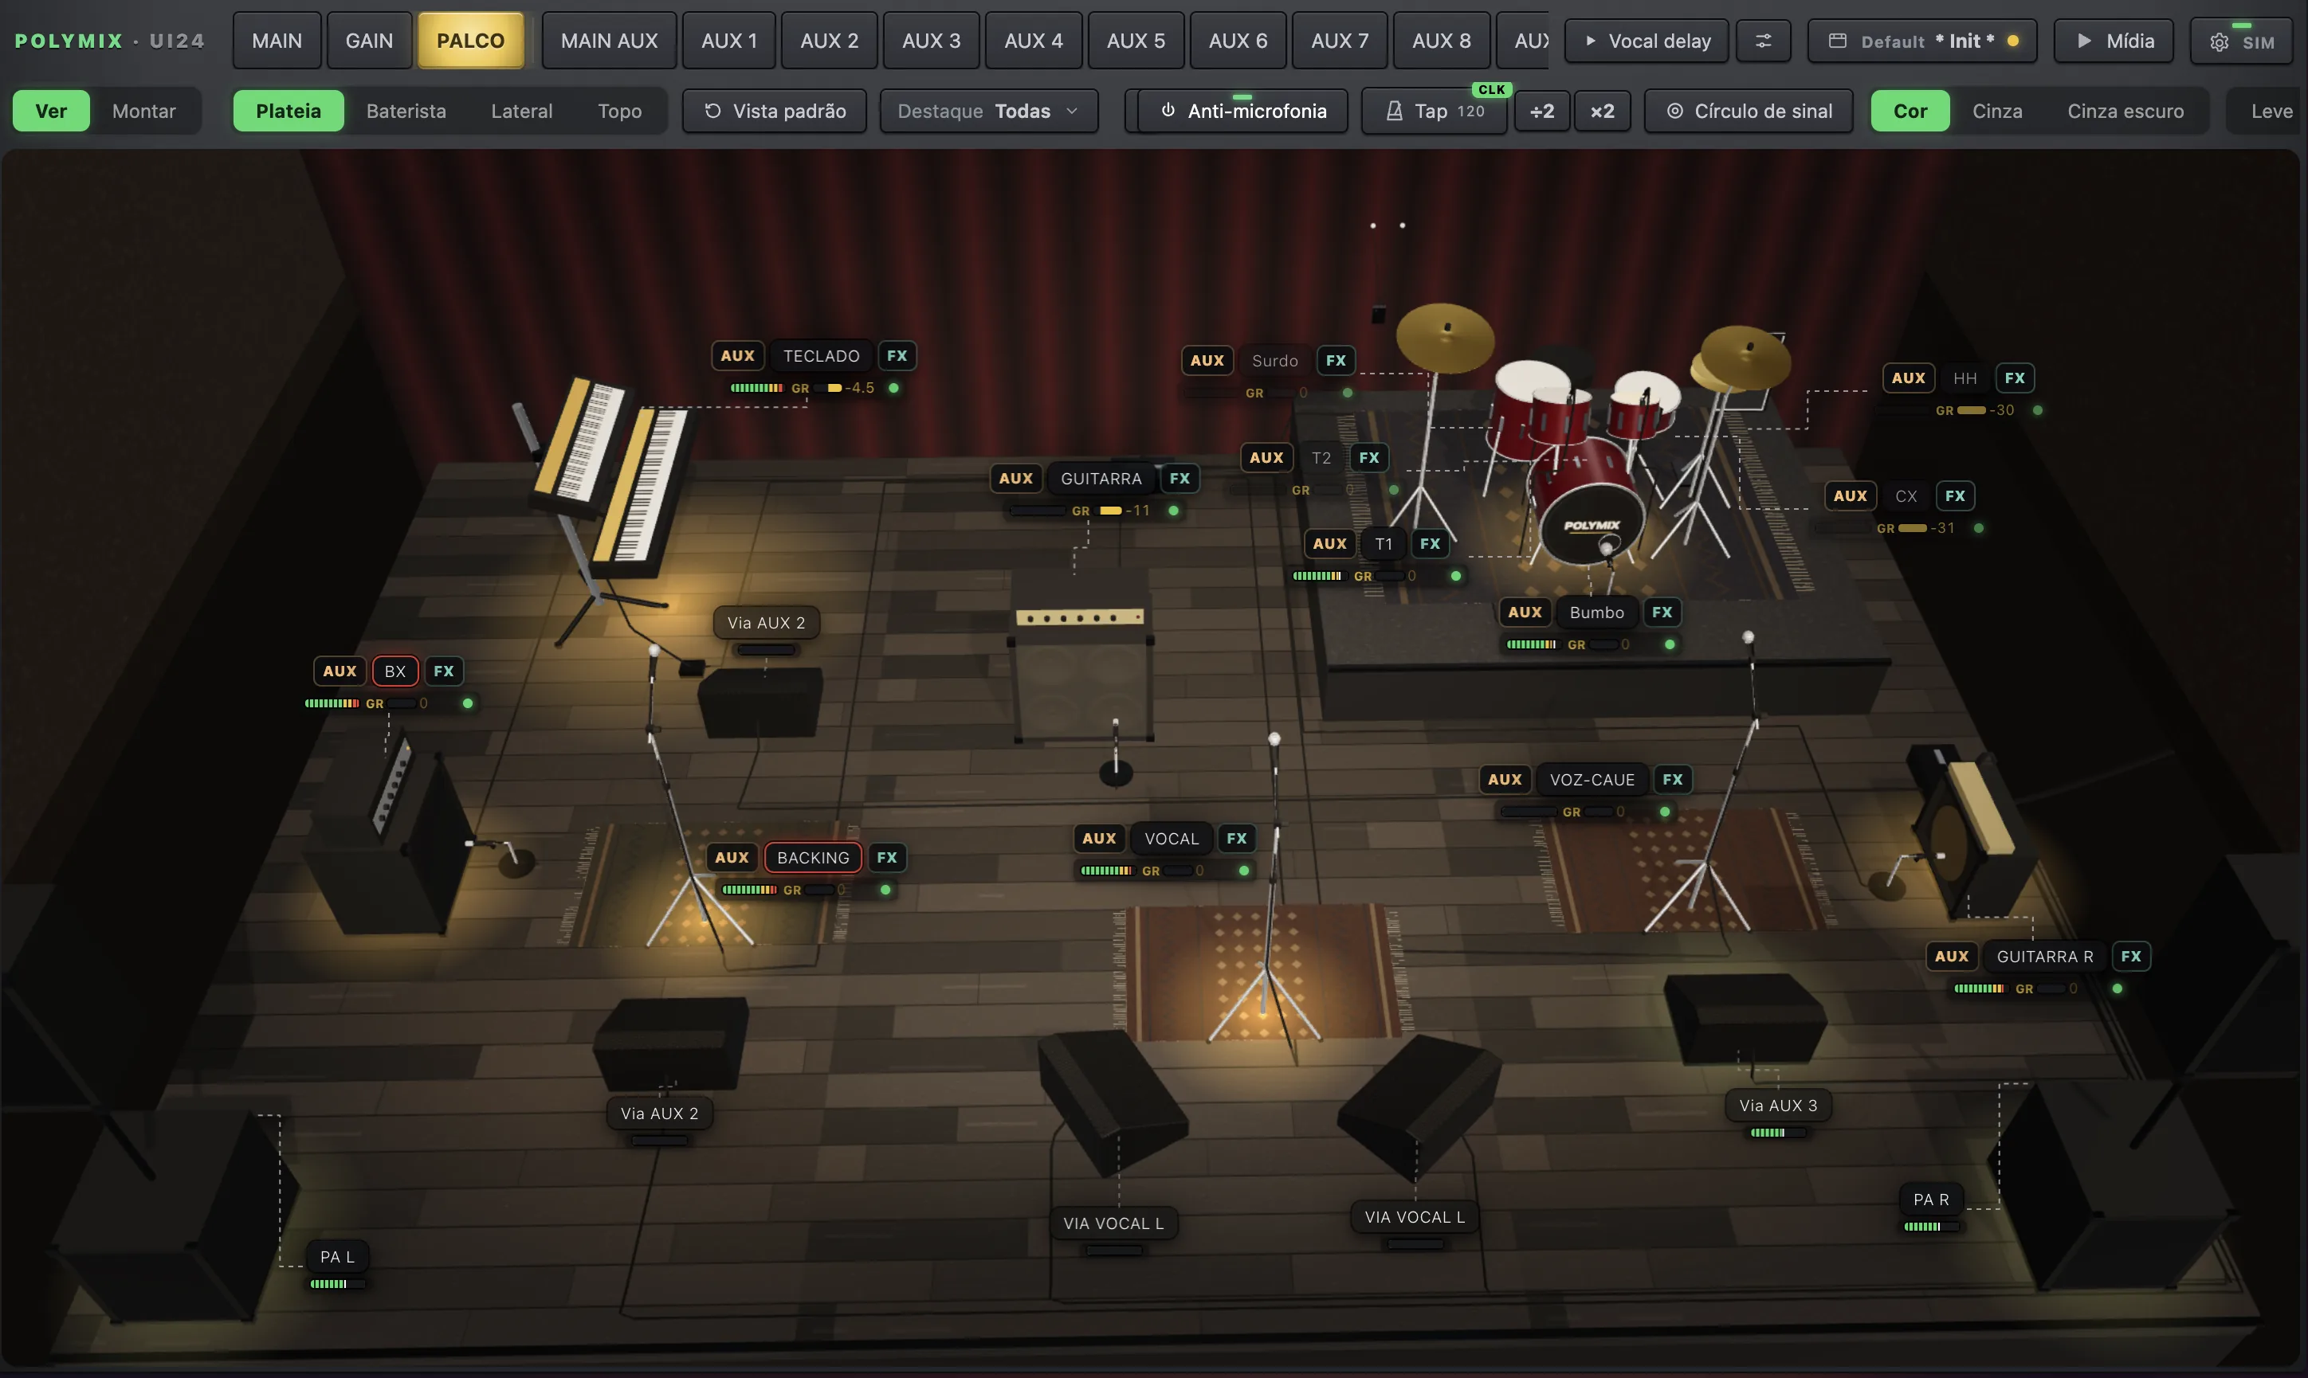Open AUX sends for BACKING
The image size is (2308, 1378).
tap(731, 857)
